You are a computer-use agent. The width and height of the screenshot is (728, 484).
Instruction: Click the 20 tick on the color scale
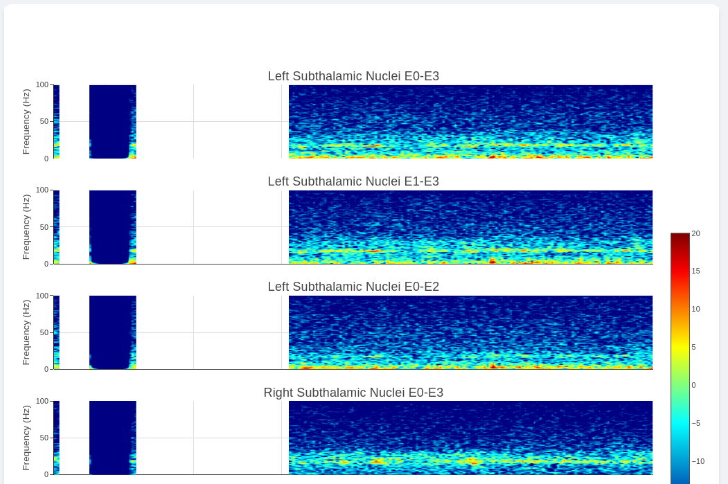pos(695,233)
